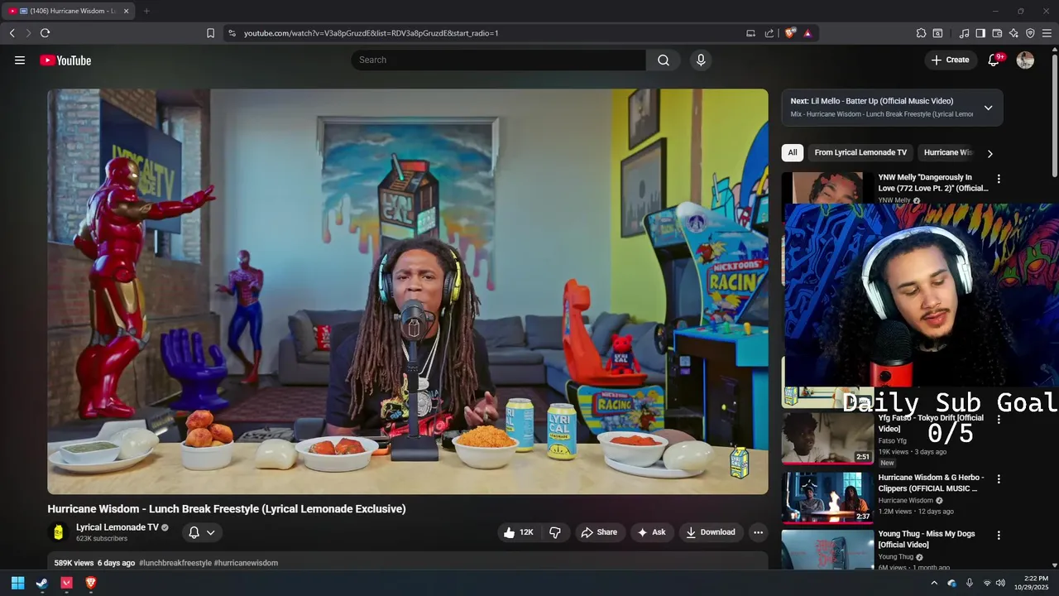The height and width of the screenshot is (596, 1059).
Task: Open options for Clippers video
Action: [999, 479]
